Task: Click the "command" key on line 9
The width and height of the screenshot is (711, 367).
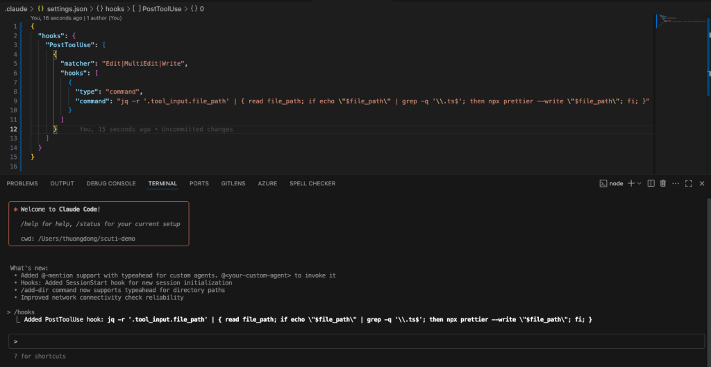Action: [x=92, y=101]
